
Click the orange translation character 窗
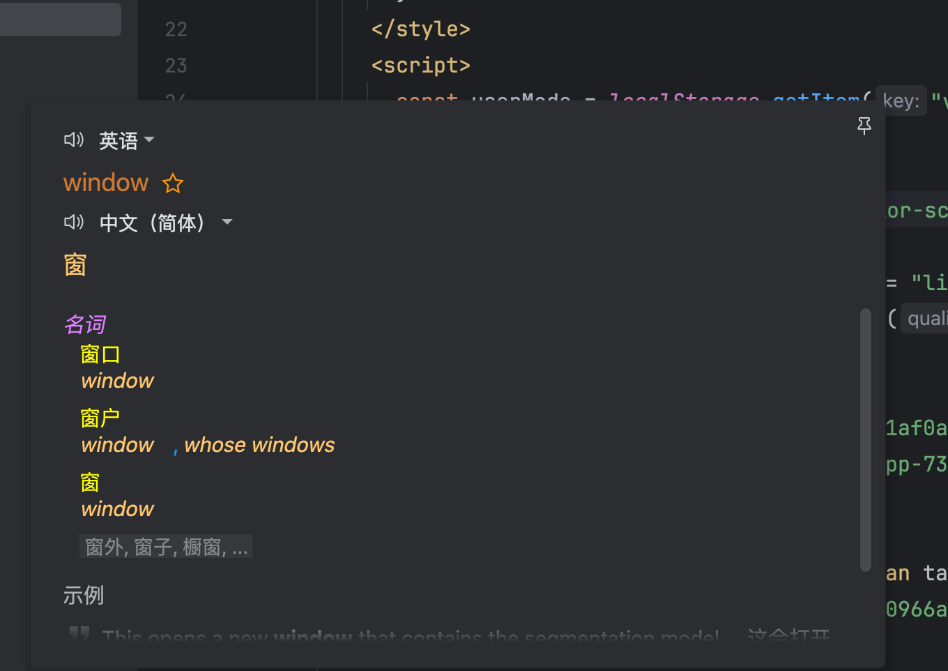(75, 264)
